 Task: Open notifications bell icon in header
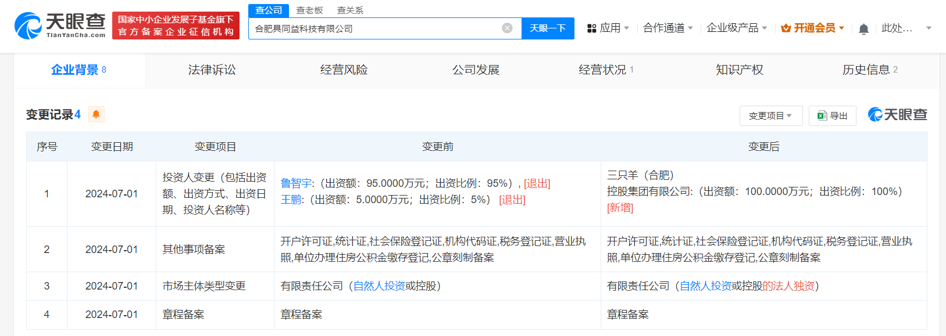863,28
